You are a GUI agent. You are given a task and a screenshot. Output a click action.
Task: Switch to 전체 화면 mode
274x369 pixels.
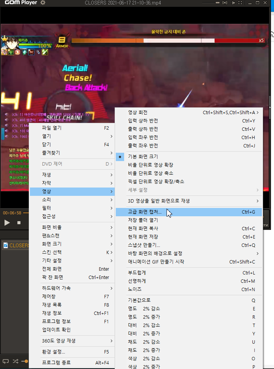click(x=72, y=269)
